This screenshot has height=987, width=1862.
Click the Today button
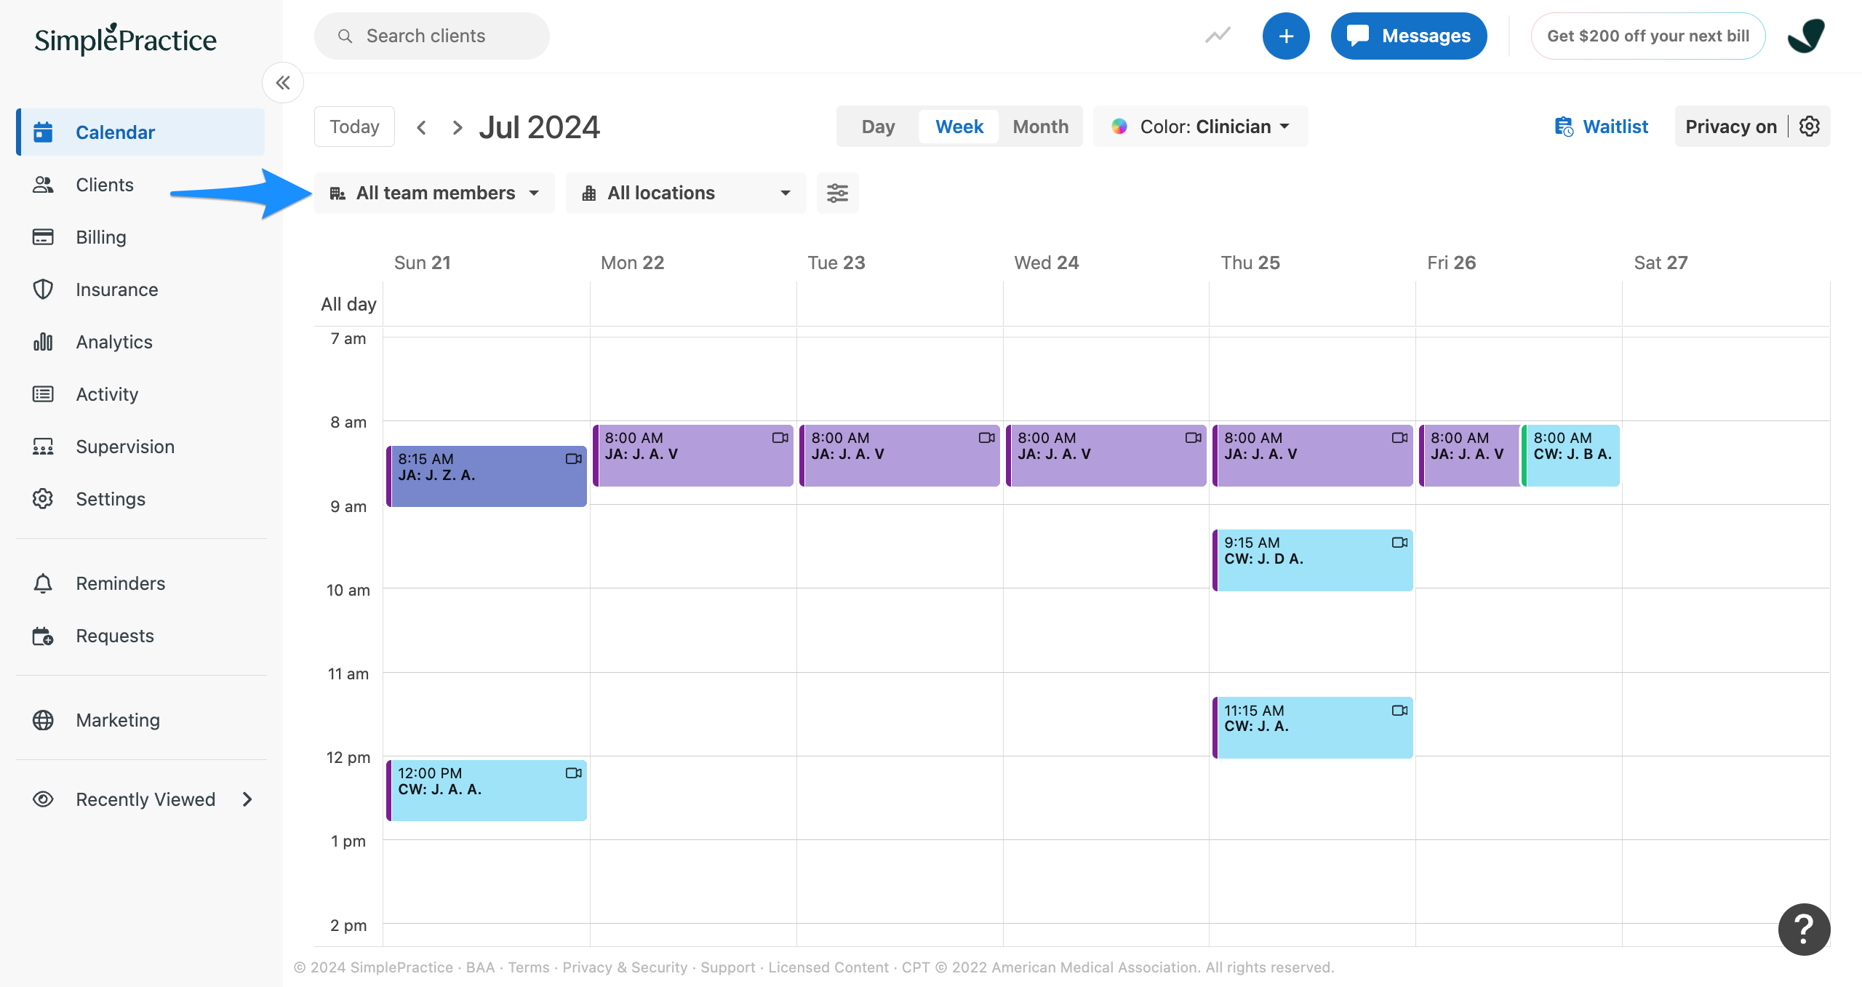point(354,127)
